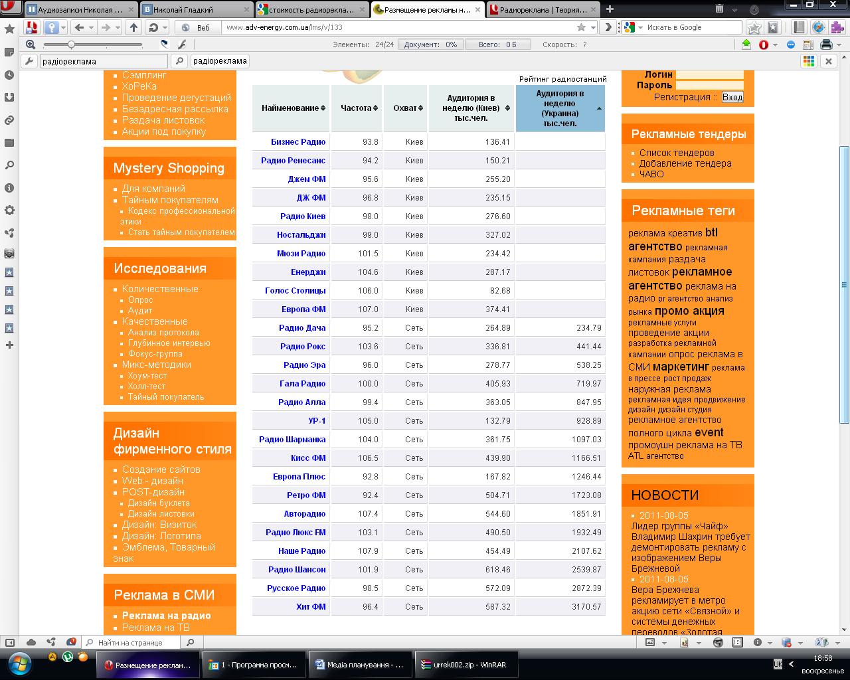Click the Вход login button
This screenshot has height=680, width=850.
[732, 97]
